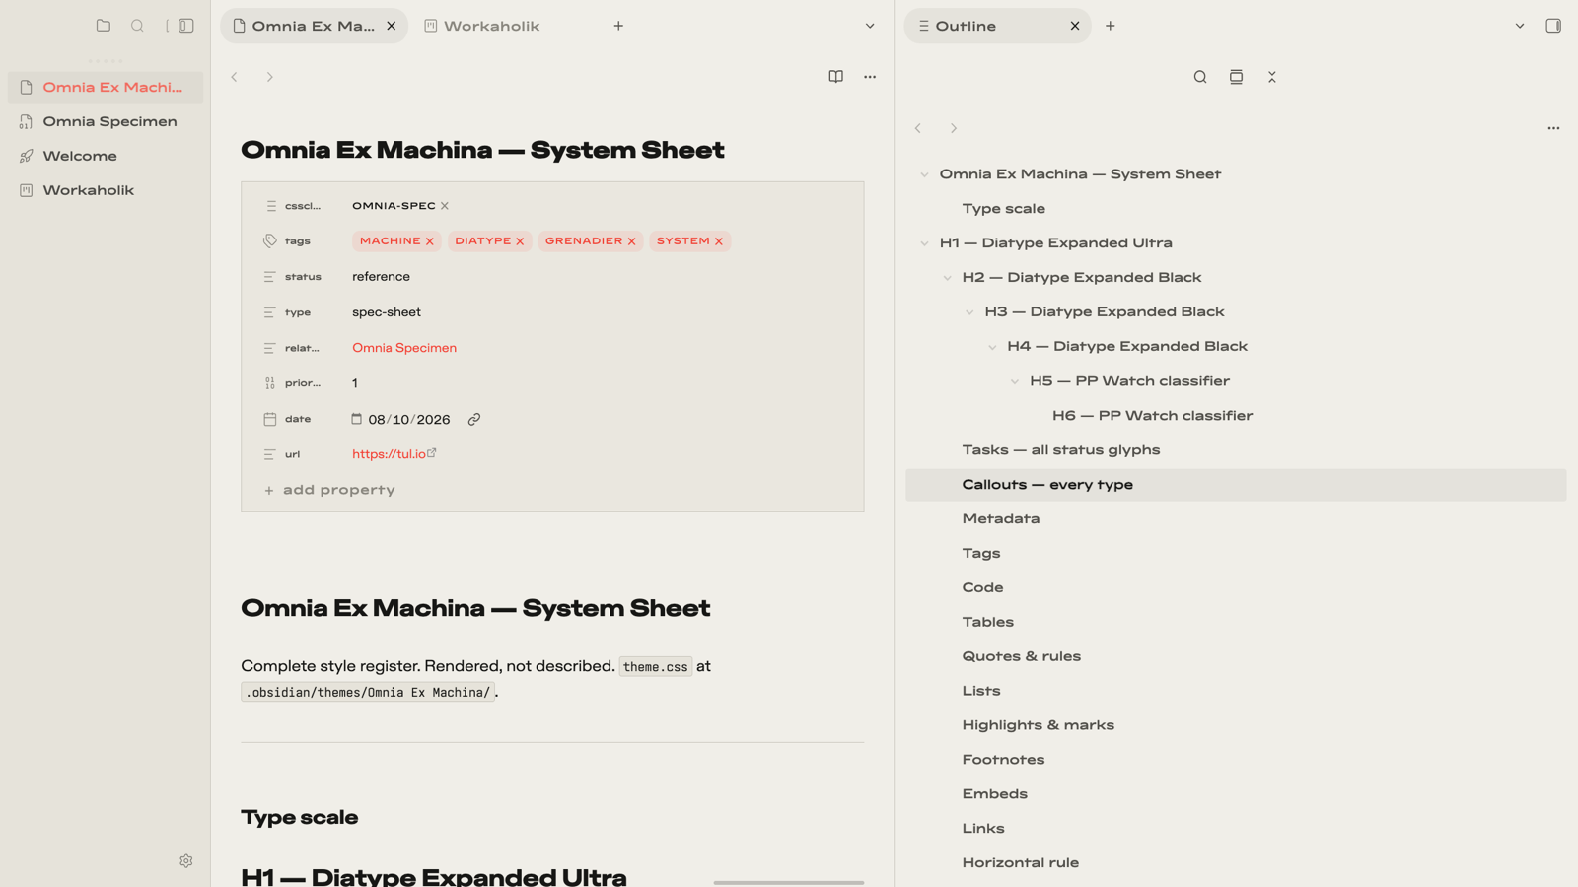Open the note's more options menu
This screenshot has width=1578, height=887.
coord(870,77)
